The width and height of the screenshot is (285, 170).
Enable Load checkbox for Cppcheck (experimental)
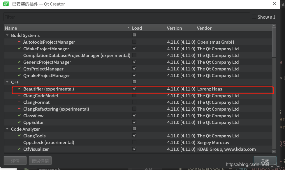134,142
